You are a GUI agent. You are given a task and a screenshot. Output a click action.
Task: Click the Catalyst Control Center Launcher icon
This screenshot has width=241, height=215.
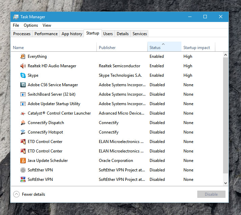coord(23,113)
